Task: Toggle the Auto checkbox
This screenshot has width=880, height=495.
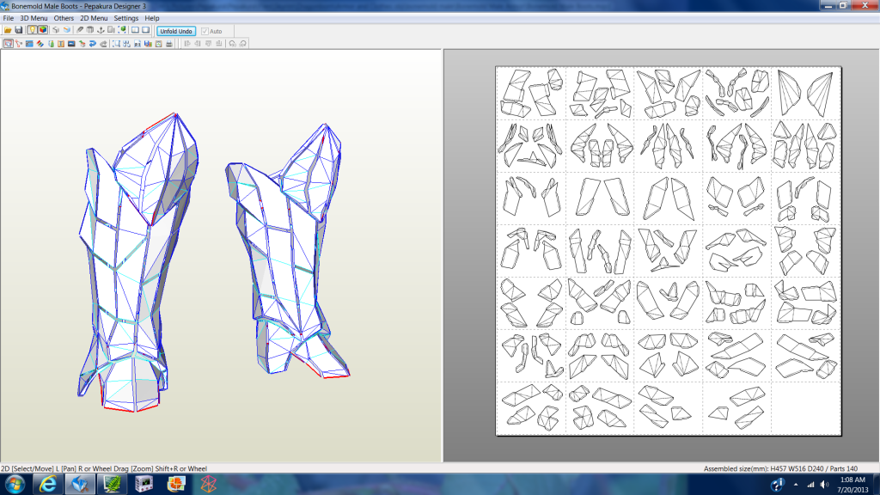Action: [205, 32]
